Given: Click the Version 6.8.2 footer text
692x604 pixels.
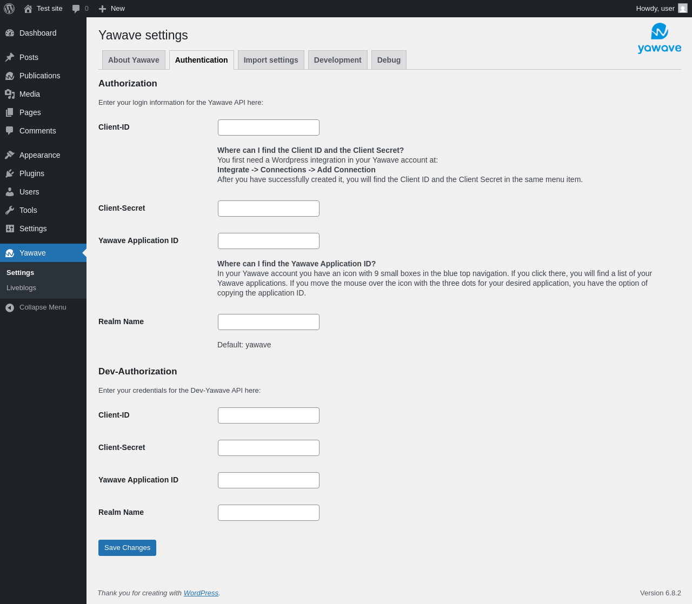Looking at the screenshot, I should click(x=661, y=593).
